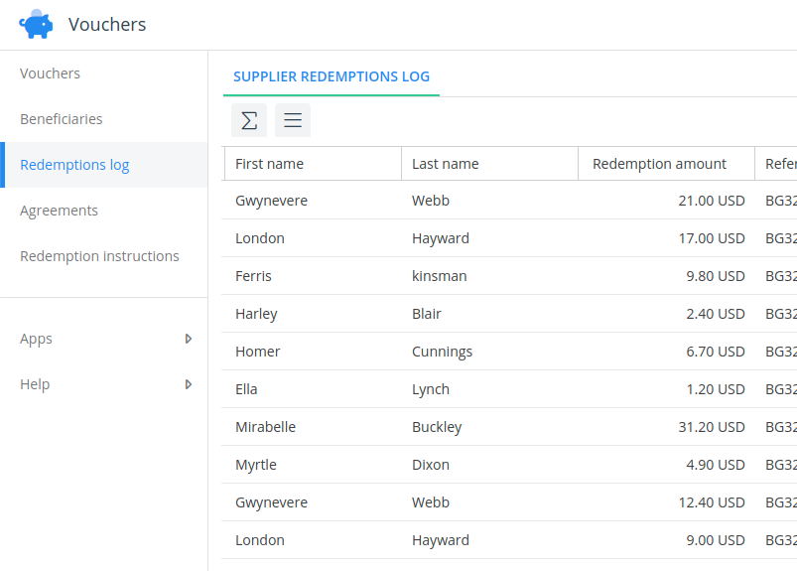797x571 pixels.
Task: Select the Ferris kinsman row
Action: (439, 276)
